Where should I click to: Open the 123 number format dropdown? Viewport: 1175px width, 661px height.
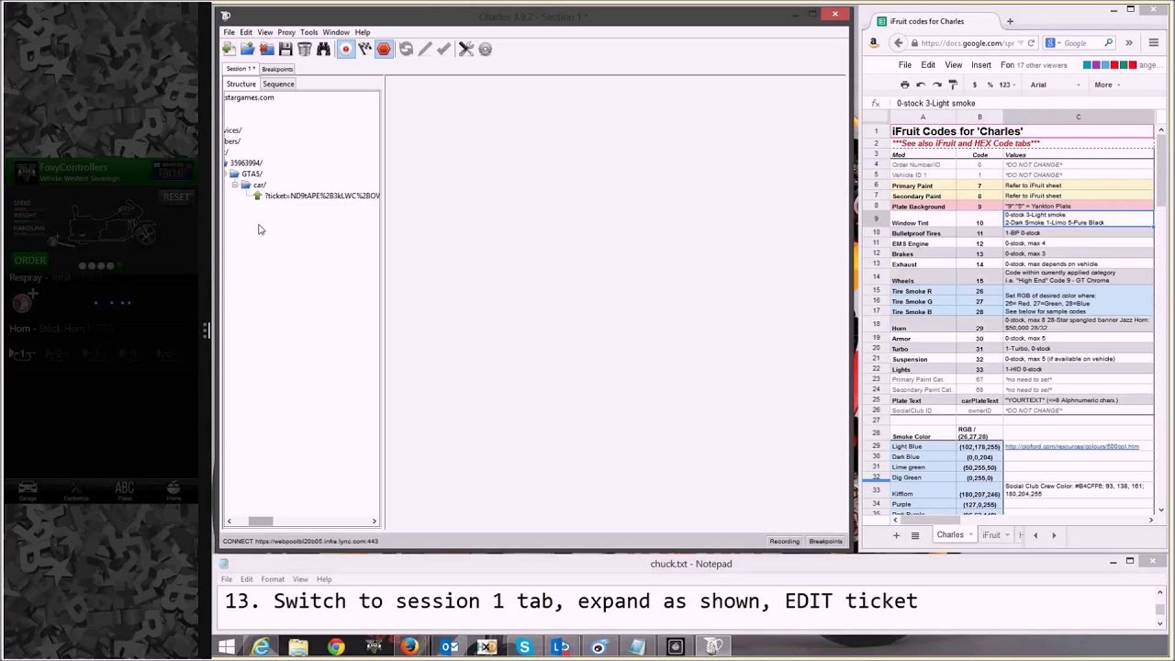[1006, 84]
